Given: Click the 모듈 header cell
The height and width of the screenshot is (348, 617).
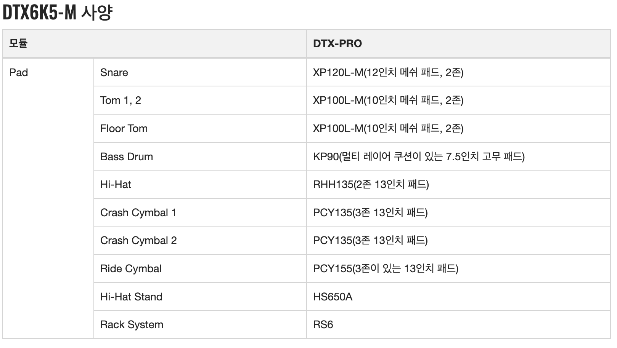Looking at the screenshot, I should tap(18, 43).
